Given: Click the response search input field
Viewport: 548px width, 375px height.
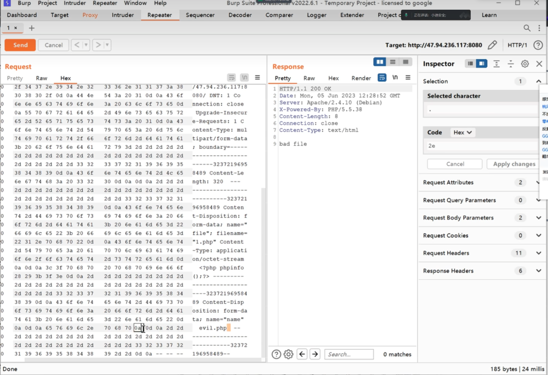Looking at the screenshot, I should click(x=349, y=354).
